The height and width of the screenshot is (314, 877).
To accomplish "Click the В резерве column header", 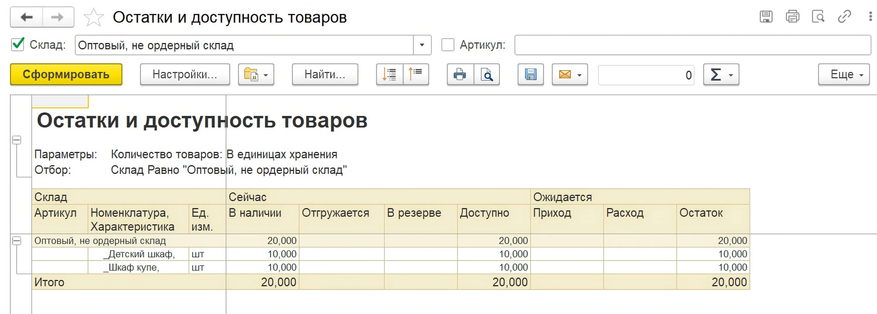I will coord(421,219).
